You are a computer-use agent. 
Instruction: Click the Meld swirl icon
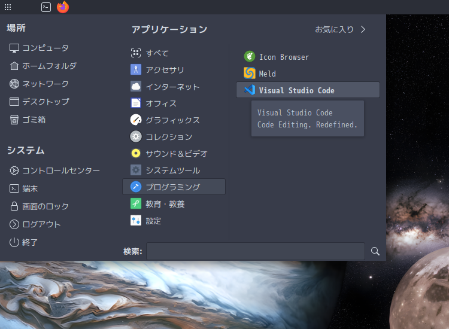[250, 73]
